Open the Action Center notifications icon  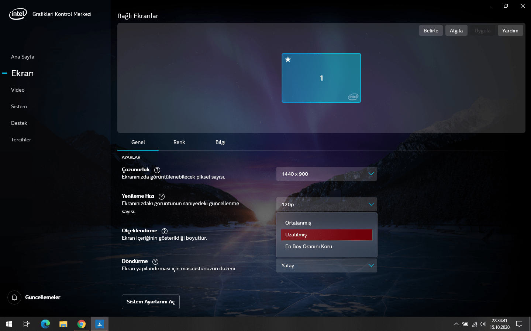tap(519, 324)
